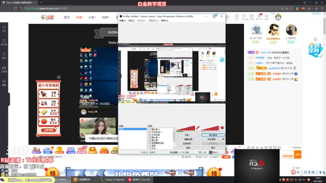
Task: Adjust the microphone volume meter in OBS
Action: 186,128
